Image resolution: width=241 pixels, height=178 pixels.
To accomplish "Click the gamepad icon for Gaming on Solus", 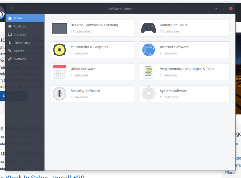I will (x=148, y=28).
